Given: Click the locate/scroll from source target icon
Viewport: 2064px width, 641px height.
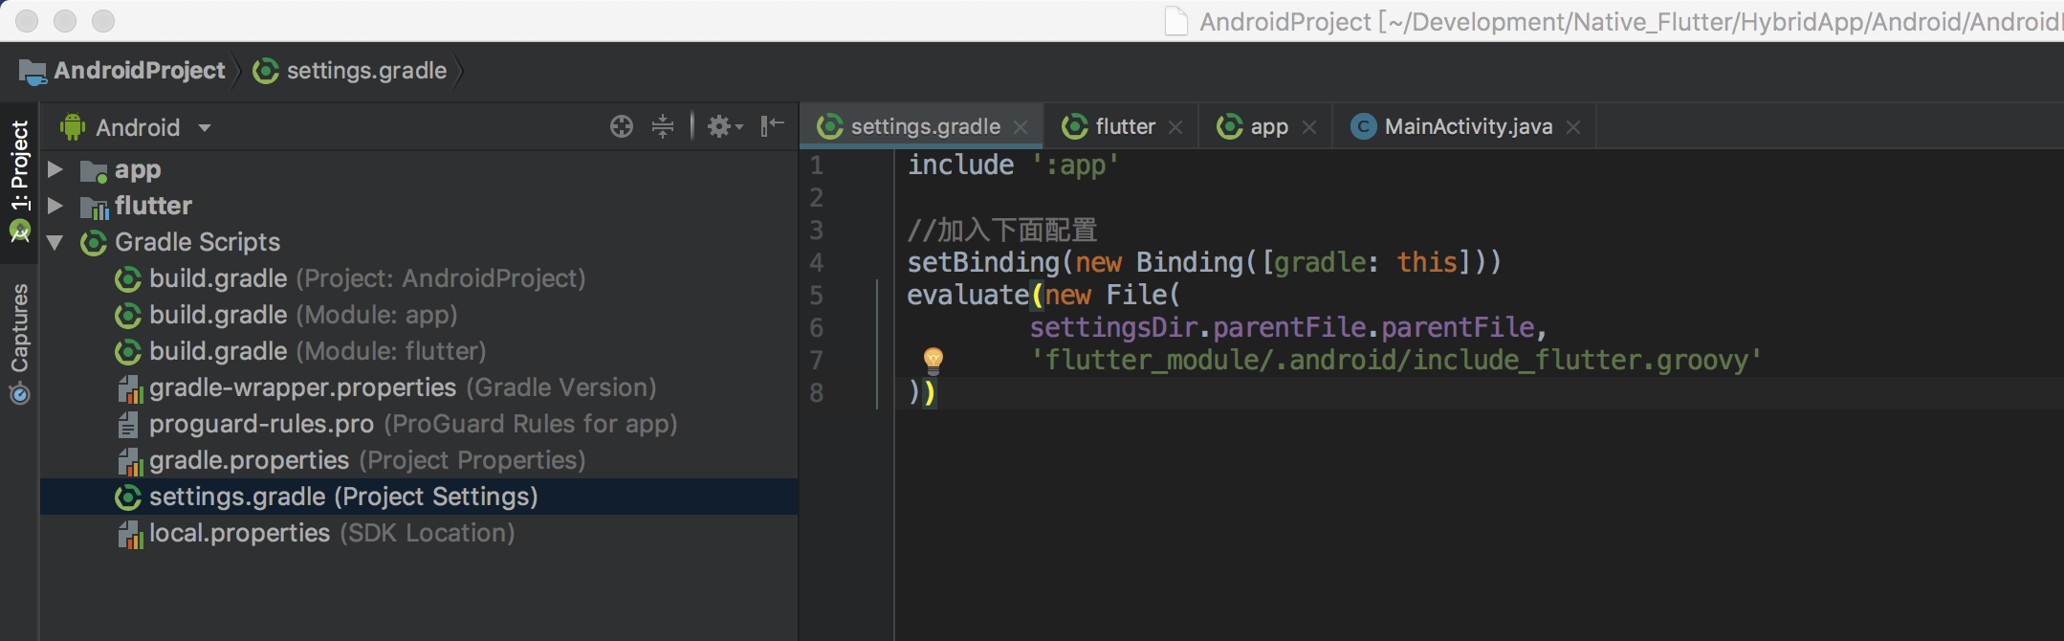Looking at the screenshot, I should [x=622, y=126].
